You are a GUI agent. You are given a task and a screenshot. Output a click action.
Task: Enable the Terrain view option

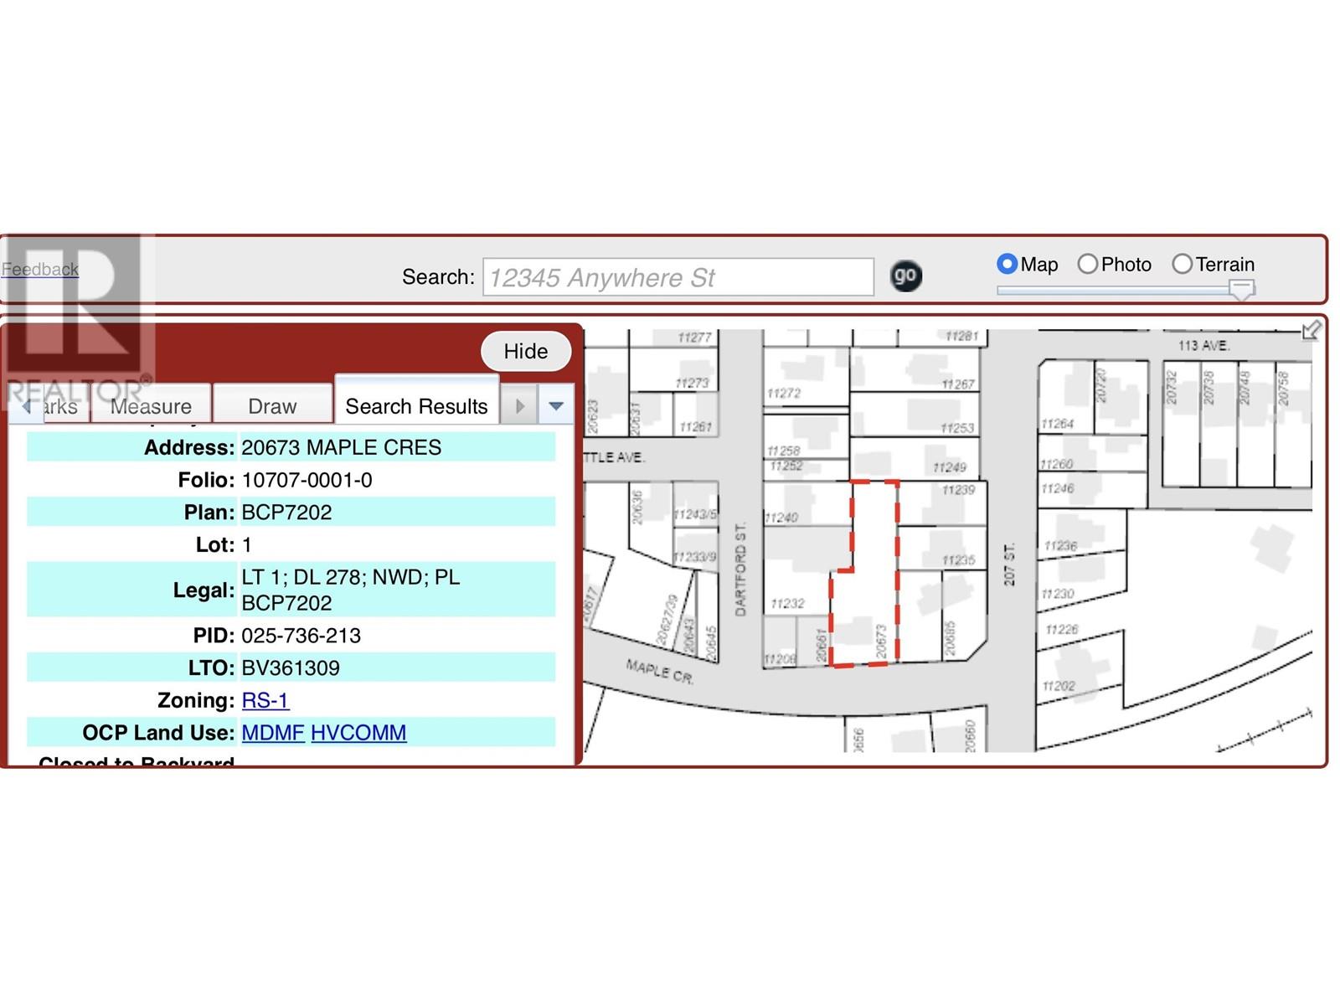click(1182, 264)
